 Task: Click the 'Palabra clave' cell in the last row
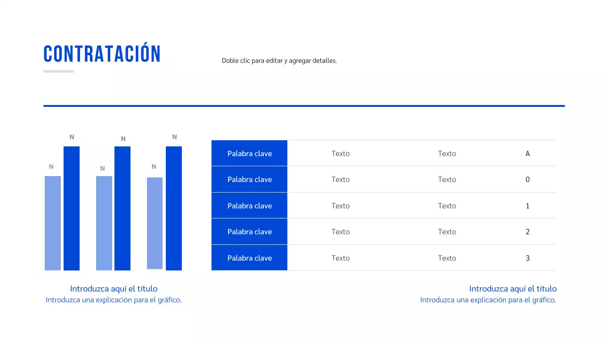point(249,258)
